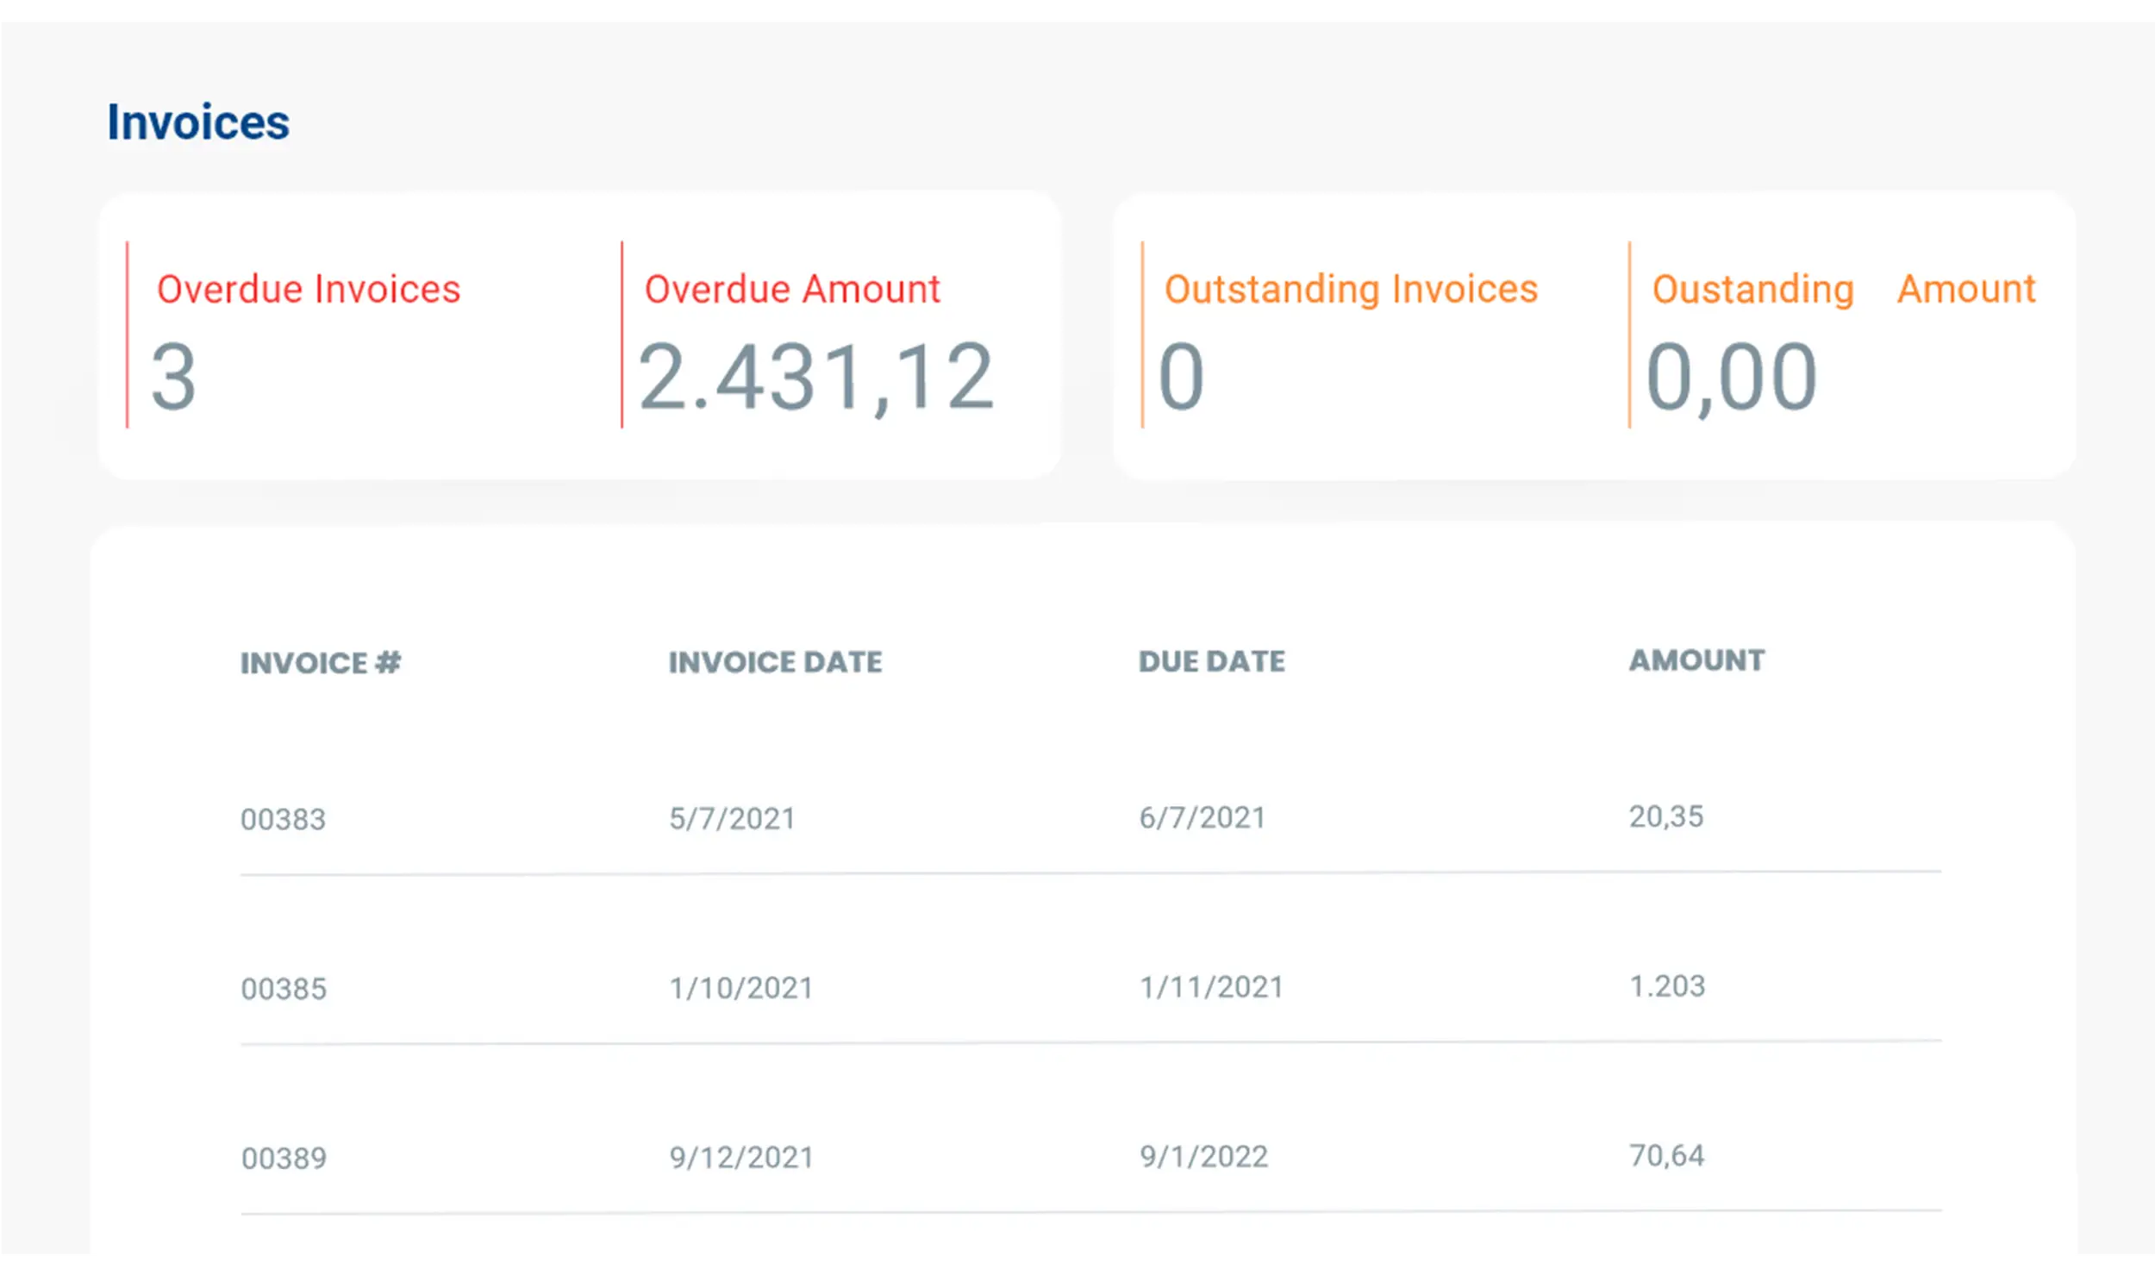2155x1275 pixels.
Task: Sort by INVOICE DATE column header
Action: click(x=775, y=662)
